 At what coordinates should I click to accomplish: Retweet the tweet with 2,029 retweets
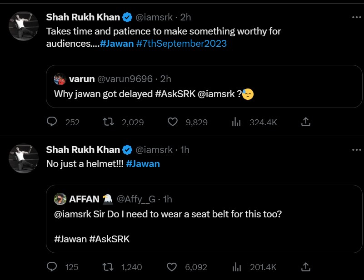pos(108,122)
